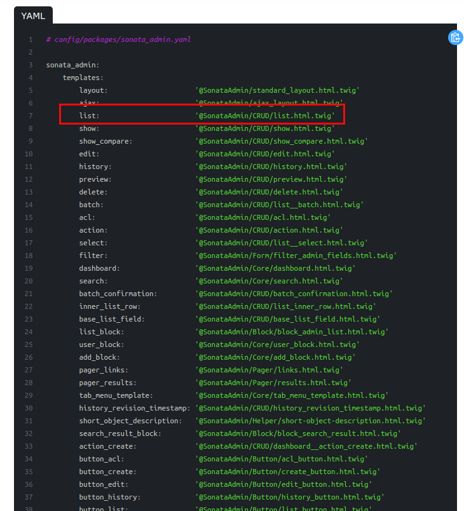Click the list__batch.html.twig template path
The width and height of the screenshot is (464, 511).
point(280,205)
